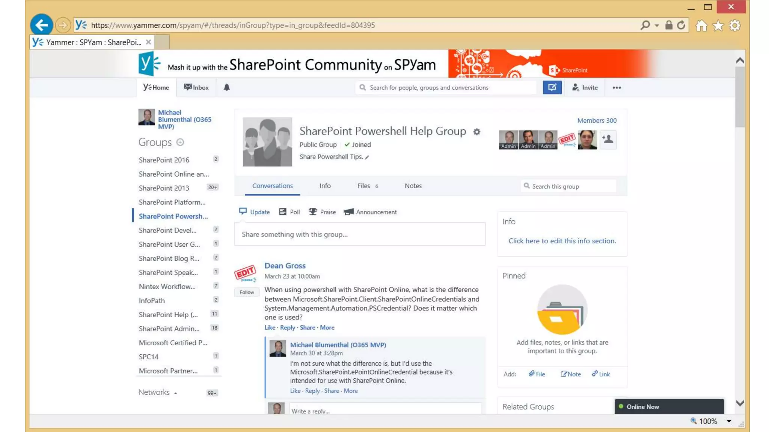Image resolution: width=769 pixels, height=432 pixels.
Task: Click the address bar search magnifier icon
Action: point(645,25)
